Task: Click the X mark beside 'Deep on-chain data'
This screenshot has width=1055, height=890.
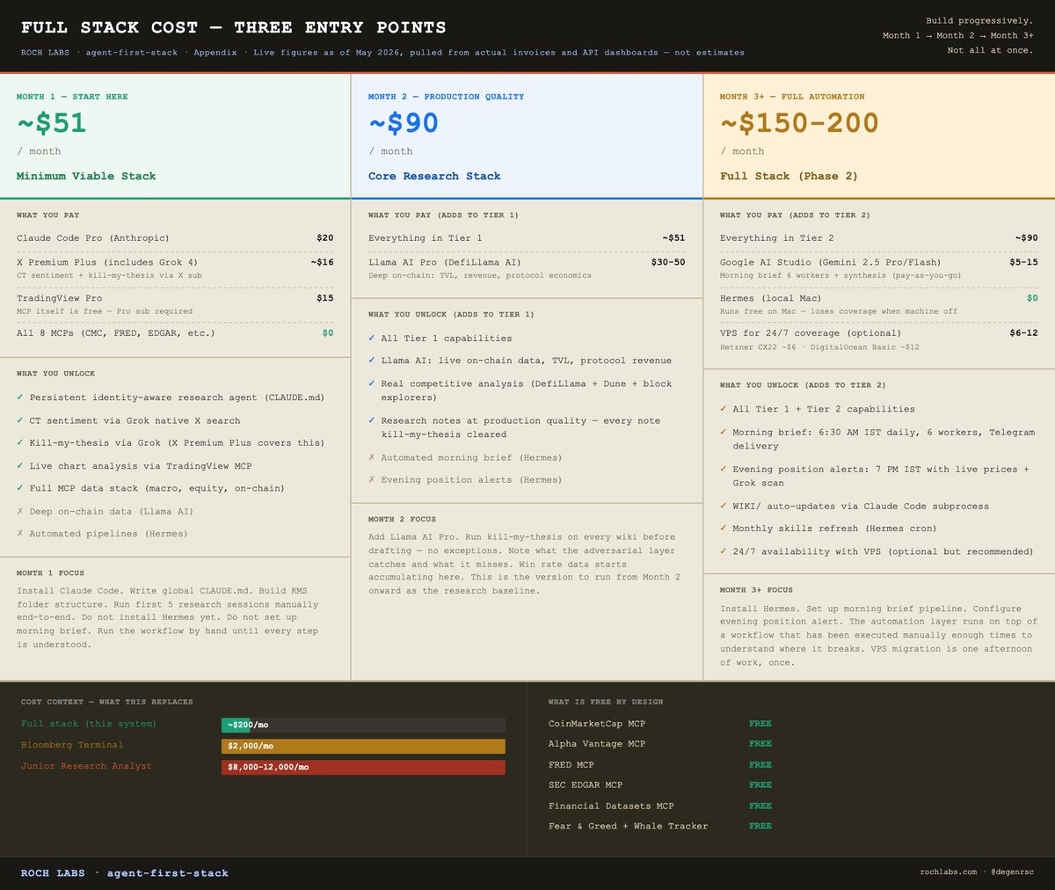Action: (x=20, y=511)
